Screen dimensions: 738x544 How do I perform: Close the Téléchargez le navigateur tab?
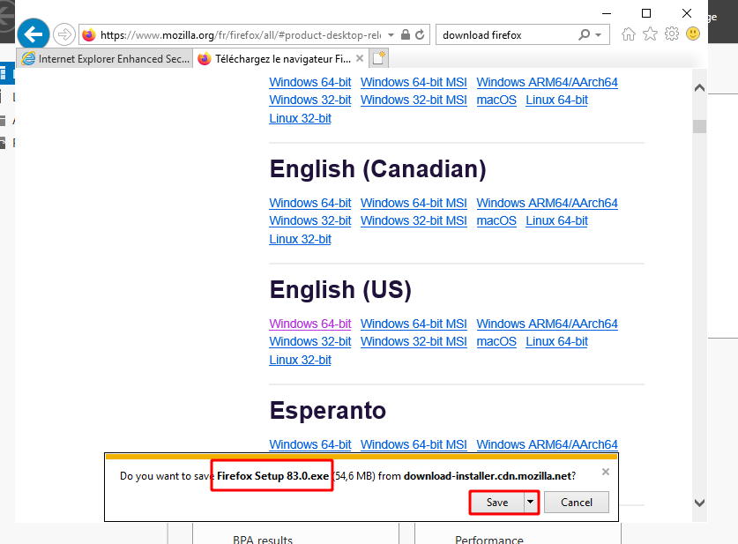coord(360,58)
